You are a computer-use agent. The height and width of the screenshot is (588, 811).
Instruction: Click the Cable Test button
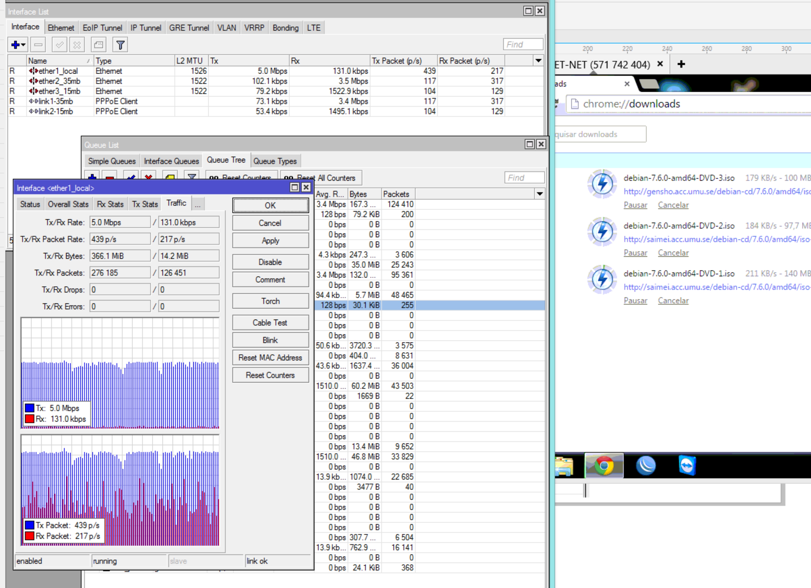(269, 323)
